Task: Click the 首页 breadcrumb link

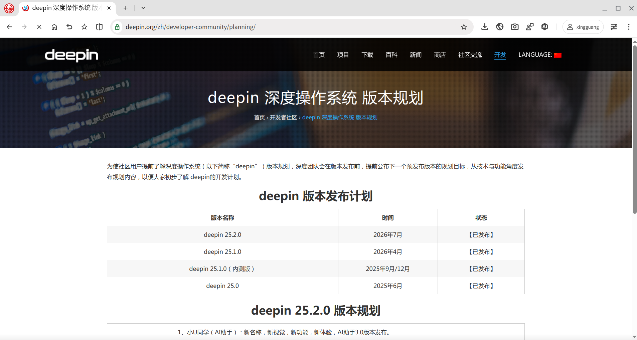Action: coord(259,118)
